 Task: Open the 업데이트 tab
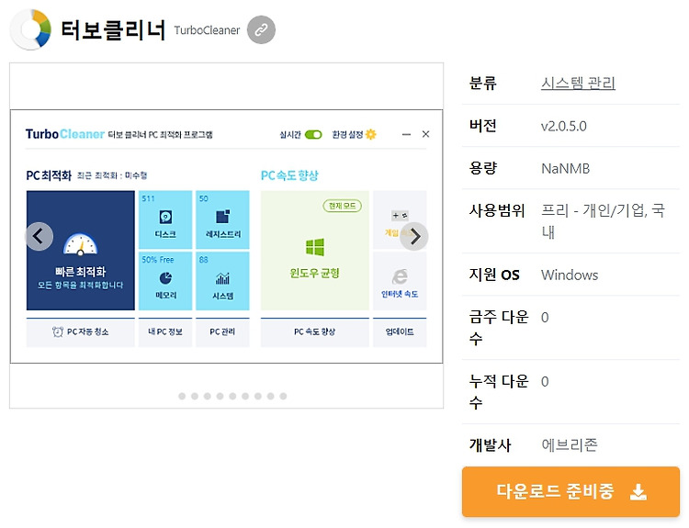pyautogui.click(x=400, y=332)
